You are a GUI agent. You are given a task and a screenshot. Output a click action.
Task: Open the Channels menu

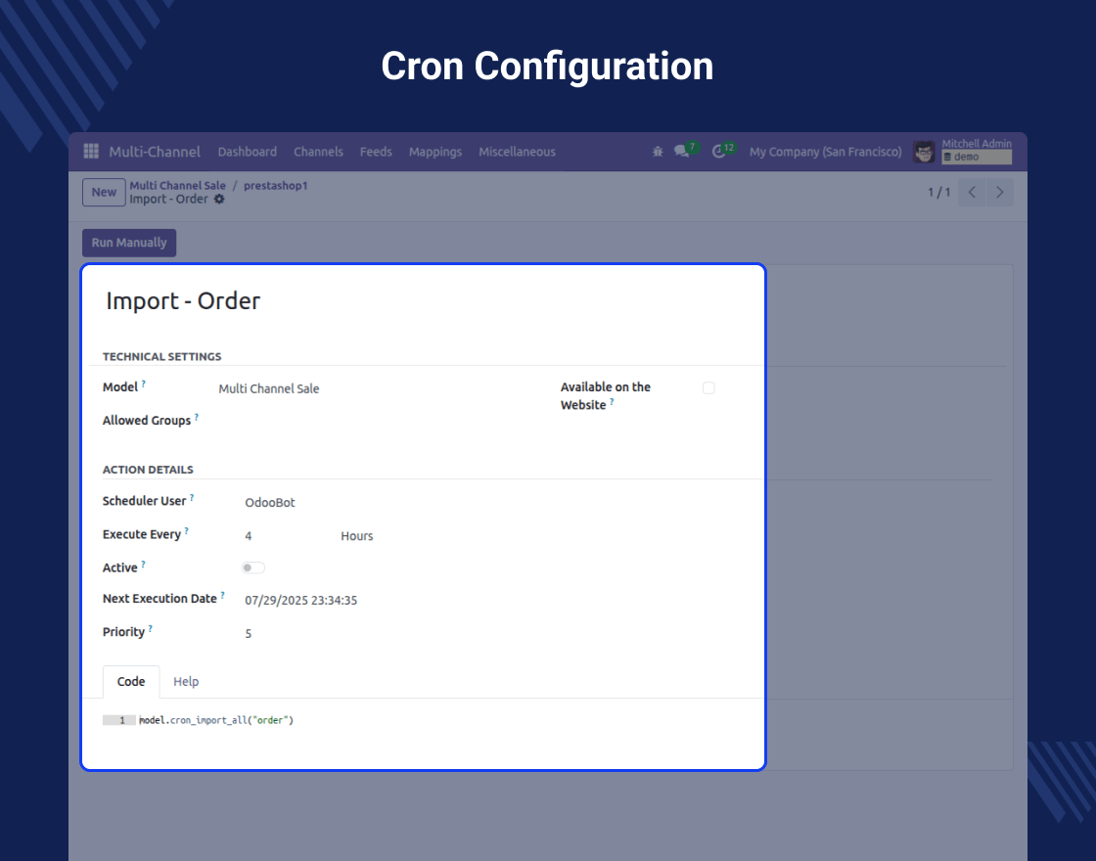point(318,152)
